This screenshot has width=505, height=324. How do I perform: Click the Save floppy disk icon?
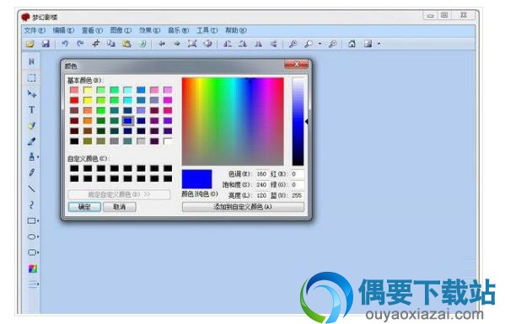(x=46, y=44)
